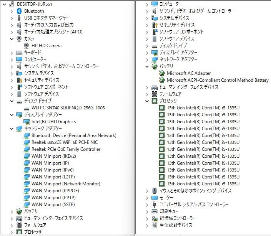Click the HP HD Camera device icon
This screenshot has height=236, width=271.
click(x=26, y=46)
